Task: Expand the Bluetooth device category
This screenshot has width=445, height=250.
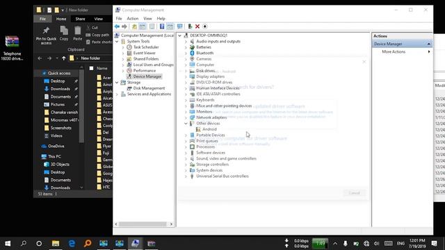Action: tap(186, 53)
